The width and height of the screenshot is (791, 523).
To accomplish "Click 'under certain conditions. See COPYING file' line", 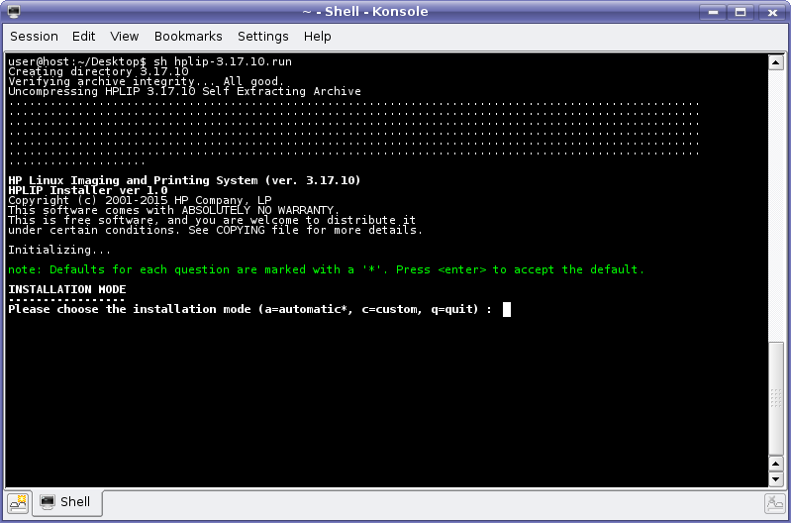I will coord(216,230).
